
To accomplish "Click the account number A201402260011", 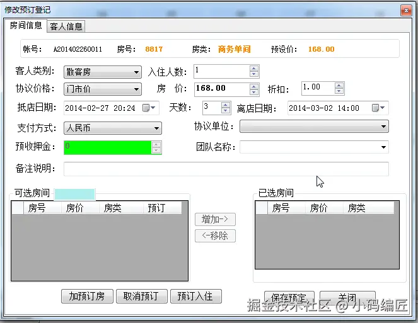I will [x=78, y=49].
